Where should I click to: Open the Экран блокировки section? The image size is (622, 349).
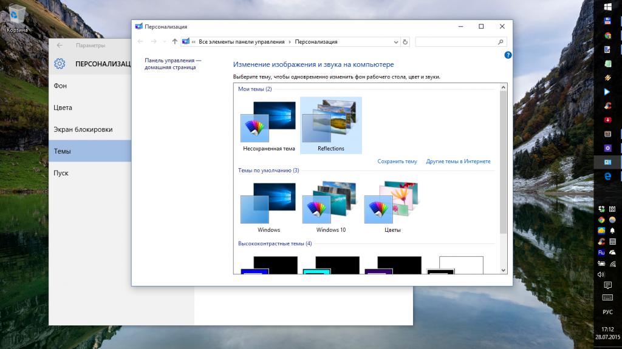coord(83,129)
